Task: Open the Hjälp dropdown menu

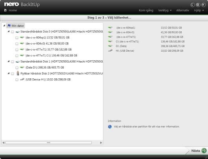Action: (199, 10)
